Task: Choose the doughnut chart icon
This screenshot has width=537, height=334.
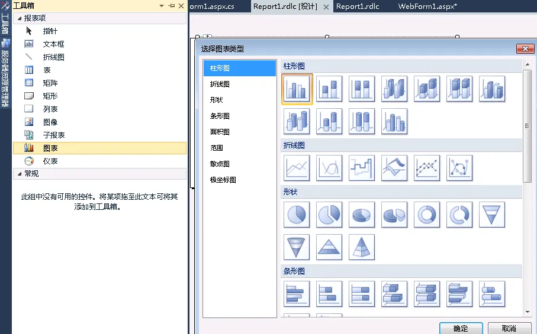Action: point(427,215)
